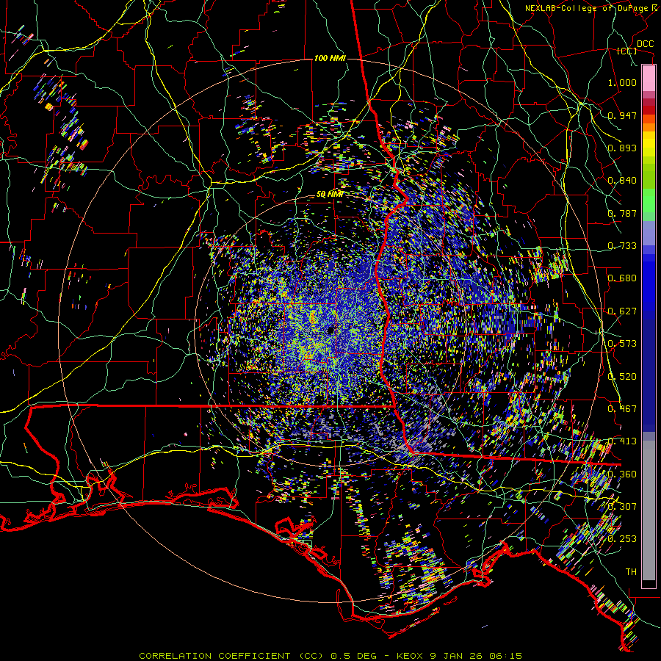Select the 0.947 scale value
The width and height of the screenshot is (661, 661).
click(x=622, y=115)
